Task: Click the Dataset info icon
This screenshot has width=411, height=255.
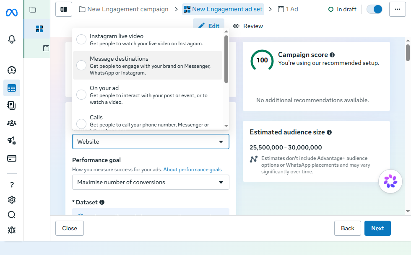Action: pyautogui.click(x=102, y=202)
